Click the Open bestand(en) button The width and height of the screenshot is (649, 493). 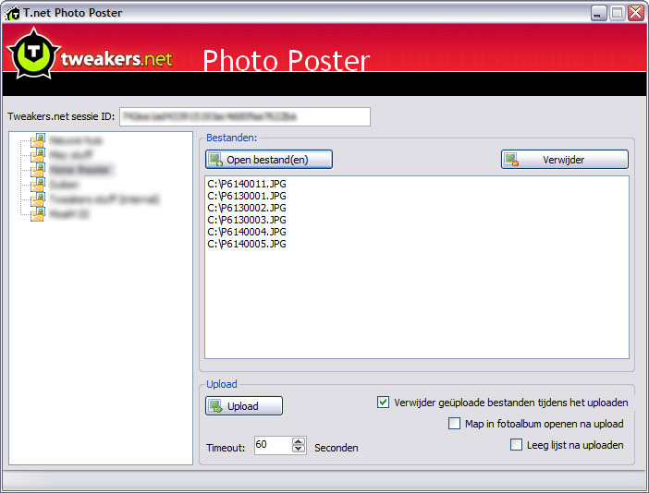269,160
